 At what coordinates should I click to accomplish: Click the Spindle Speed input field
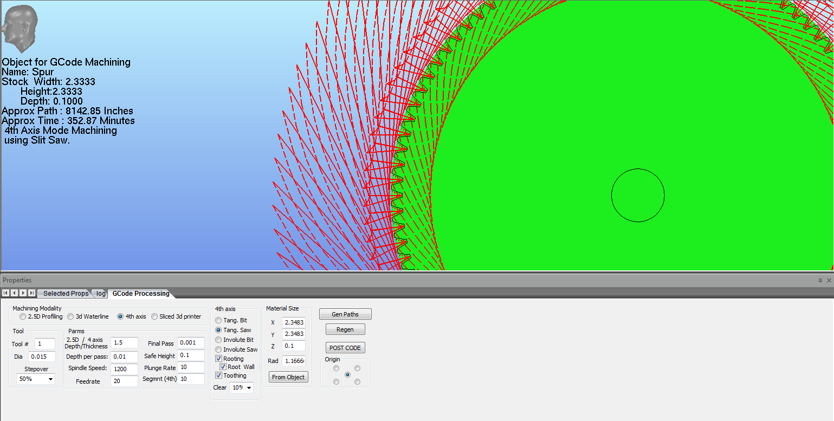click(x=124, y=368)
